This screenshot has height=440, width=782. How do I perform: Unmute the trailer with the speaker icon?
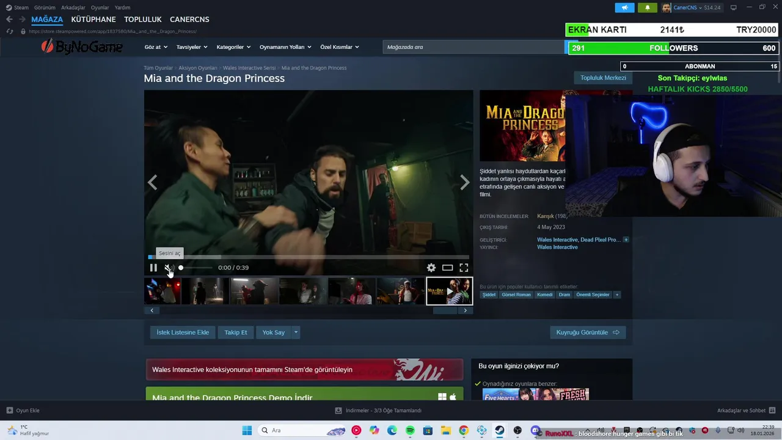tap(169, 268)
